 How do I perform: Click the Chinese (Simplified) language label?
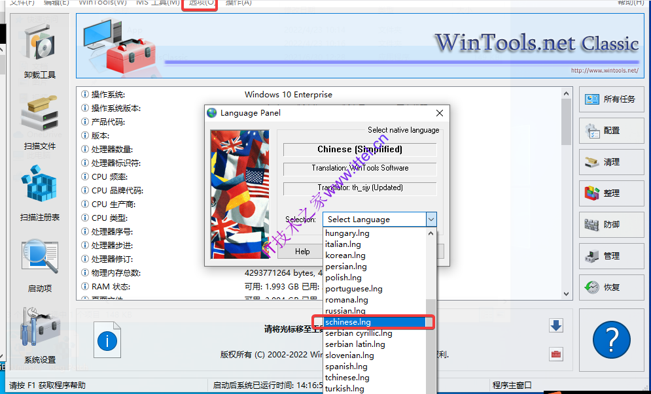360,150
